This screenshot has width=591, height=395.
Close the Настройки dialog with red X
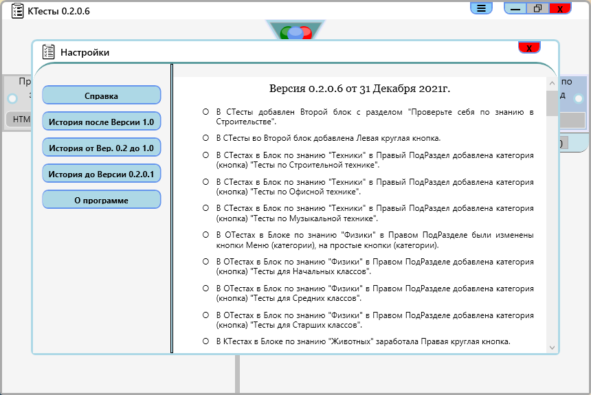(529, 48)
